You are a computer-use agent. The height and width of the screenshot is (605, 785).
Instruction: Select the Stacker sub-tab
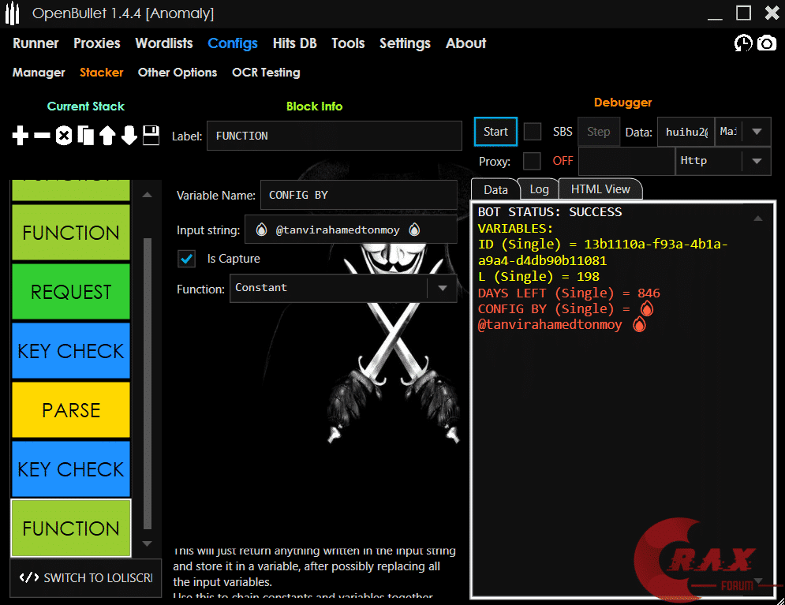[102, 73]
